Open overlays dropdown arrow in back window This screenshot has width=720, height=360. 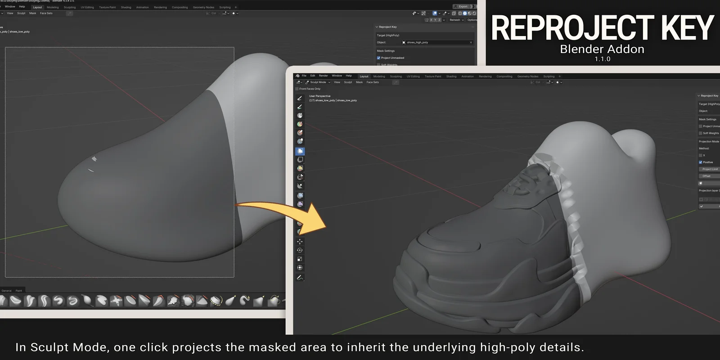tap(440, 13)
